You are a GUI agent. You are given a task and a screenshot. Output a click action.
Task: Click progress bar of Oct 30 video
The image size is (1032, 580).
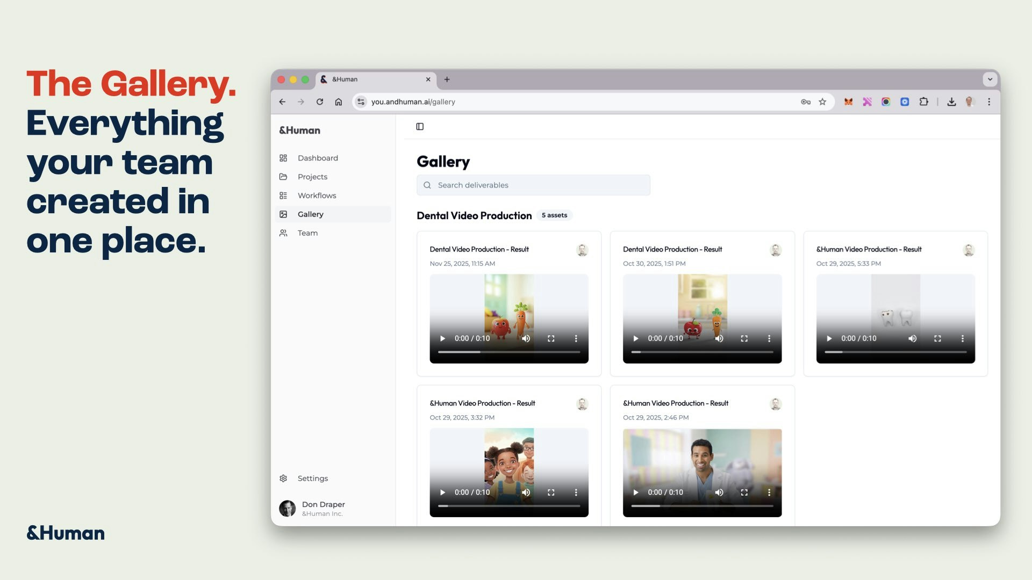point(702,352)
